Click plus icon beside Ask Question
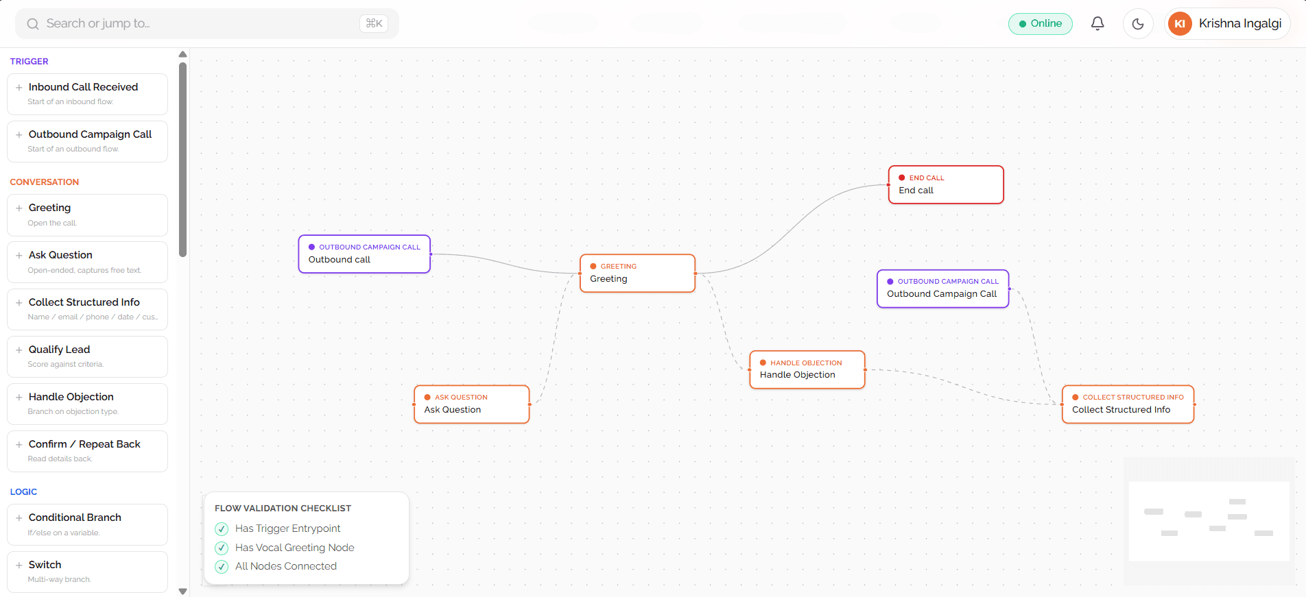The width and height of the screenshot is (1306, 597). click(19, 256)
